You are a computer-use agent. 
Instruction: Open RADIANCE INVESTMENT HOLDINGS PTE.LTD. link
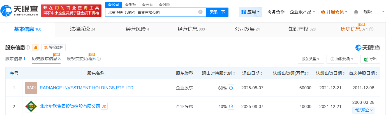tap(87, 88)
